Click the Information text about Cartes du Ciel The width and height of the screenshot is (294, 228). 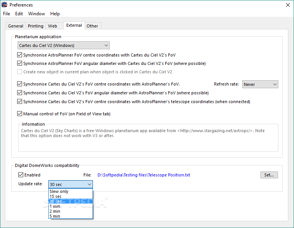[143, 133]
